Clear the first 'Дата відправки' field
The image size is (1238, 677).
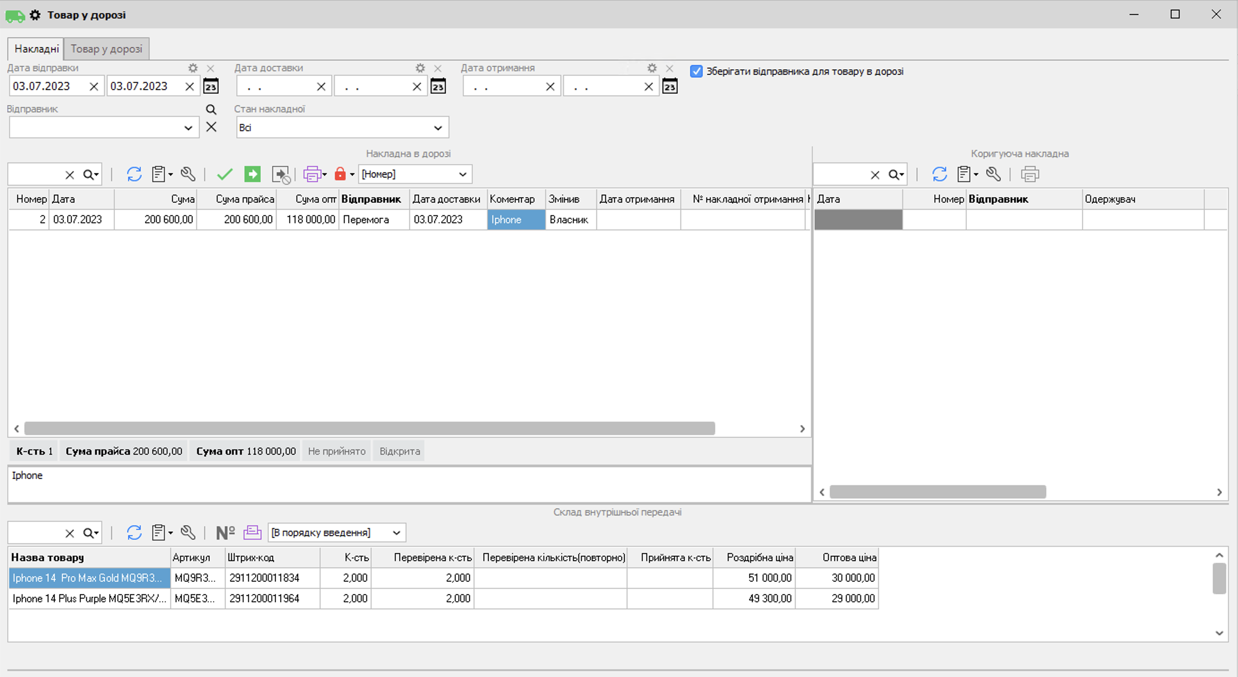tap(94, 86)
